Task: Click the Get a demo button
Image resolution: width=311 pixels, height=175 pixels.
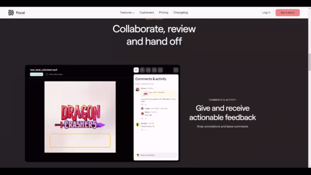Action: point(287,13)
